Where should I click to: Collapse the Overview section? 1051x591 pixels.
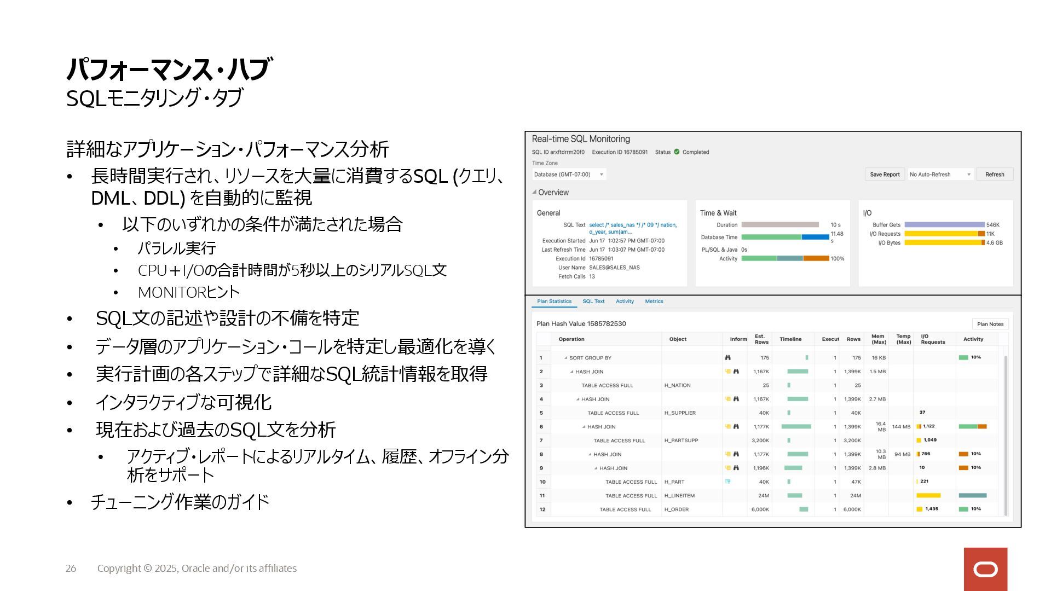[534, 192]
